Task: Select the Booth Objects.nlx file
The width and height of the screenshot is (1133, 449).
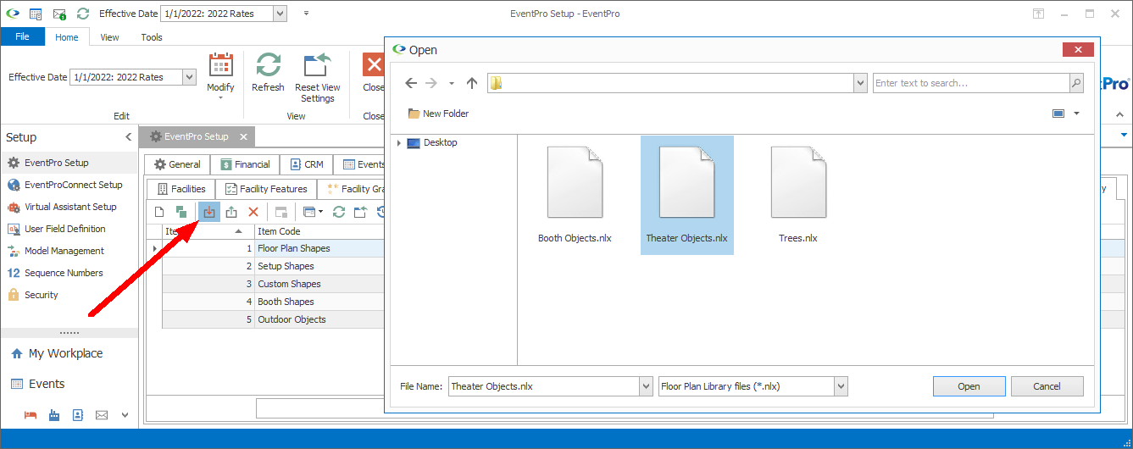Action: coord(575,195)
